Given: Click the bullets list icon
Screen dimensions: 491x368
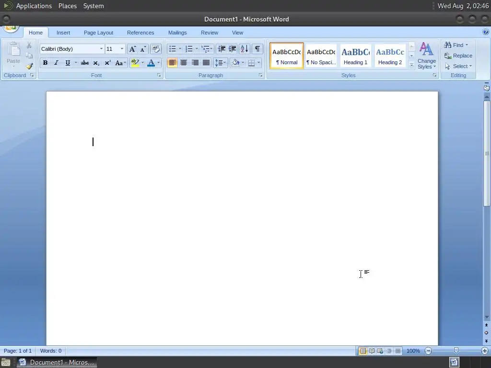Looking at the screenshot, I should tap(173, 49).
